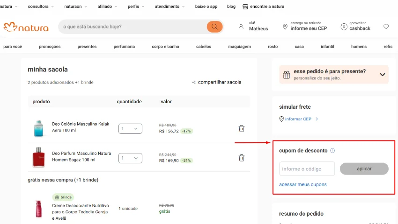
Task: Open the refis category
Action: pos(388,47)
